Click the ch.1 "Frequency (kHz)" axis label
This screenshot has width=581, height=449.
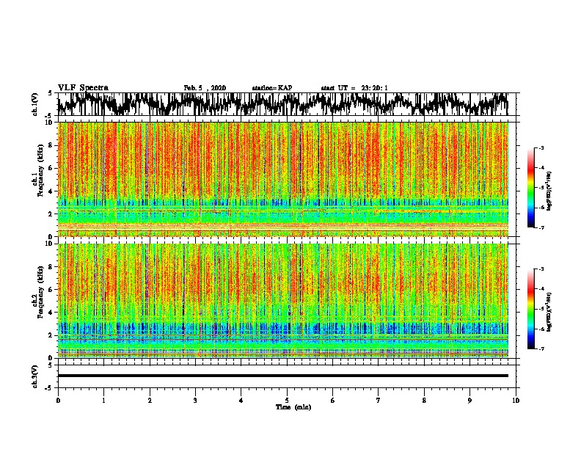(40, 170)
